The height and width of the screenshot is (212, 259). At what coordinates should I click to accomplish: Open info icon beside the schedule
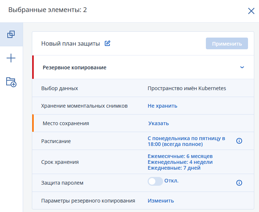pyautogui.click(x=239, y=141)
